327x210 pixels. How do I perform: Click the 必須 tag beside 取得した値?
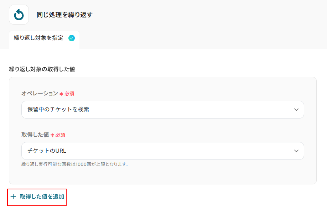click(x=60, y=135)
